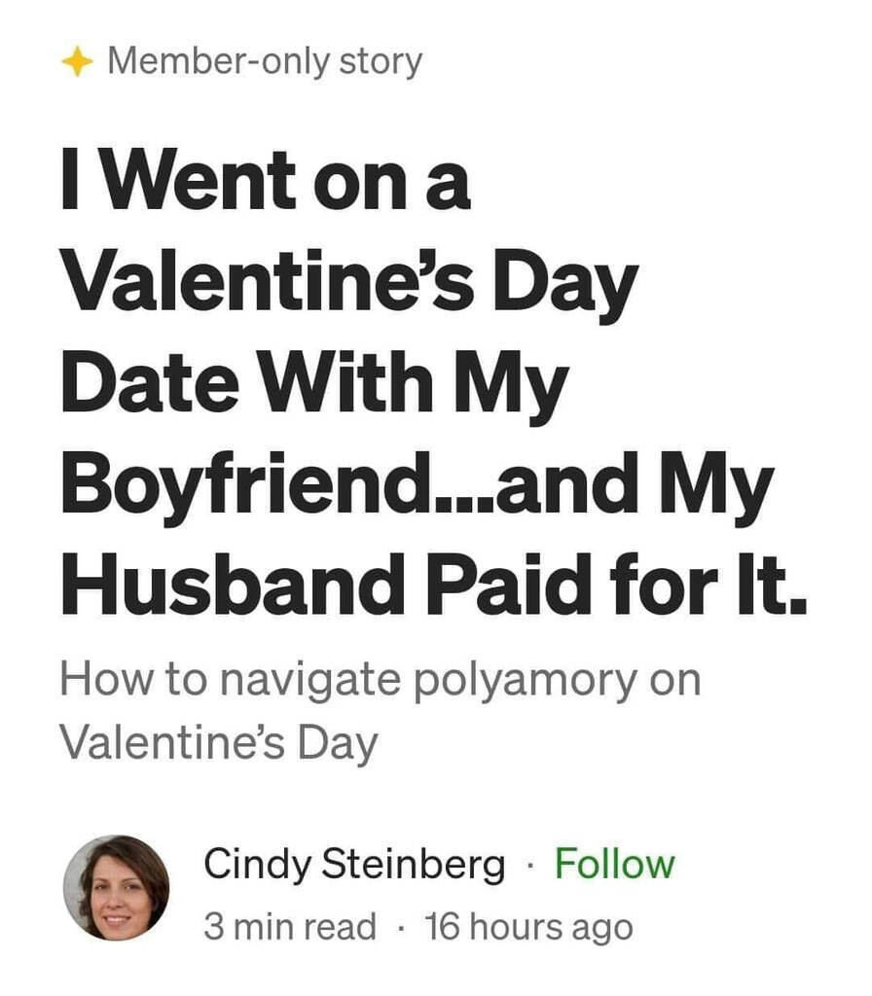Image resolution: width=872 pixels, height=996 pixels.
Task: Click the dot separator before Follow
Action: (530, 865)
